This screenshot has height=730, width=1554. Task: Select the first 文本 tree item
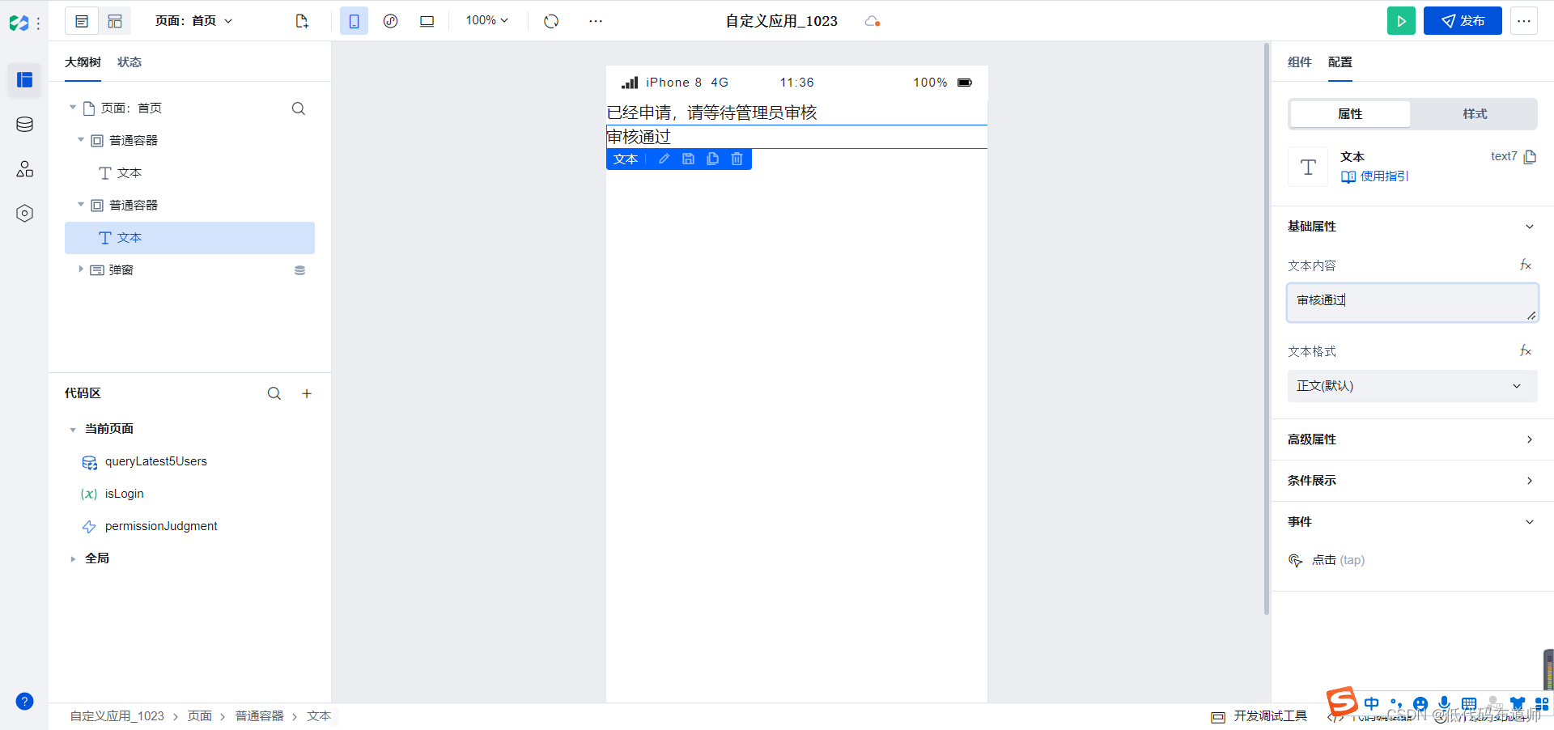120,172
